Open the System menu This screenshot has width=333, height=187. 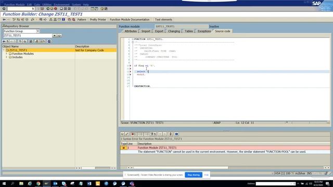click(x=76, y=5)
